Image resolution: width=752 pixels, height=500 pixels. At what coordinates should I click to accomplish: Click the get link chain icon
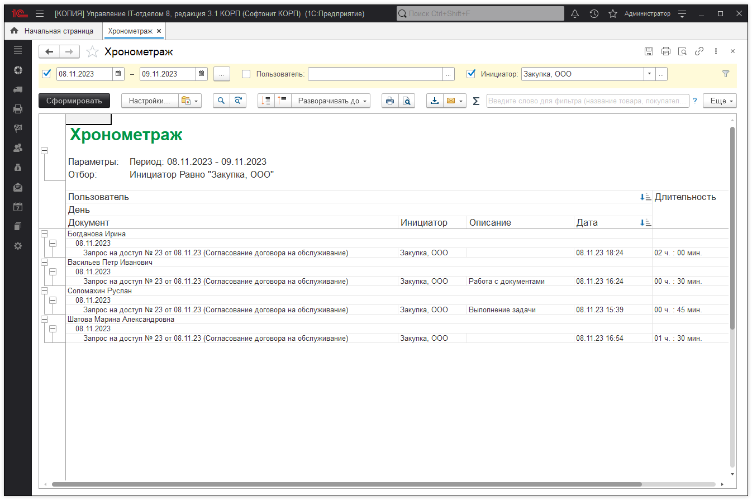point(699,51)
